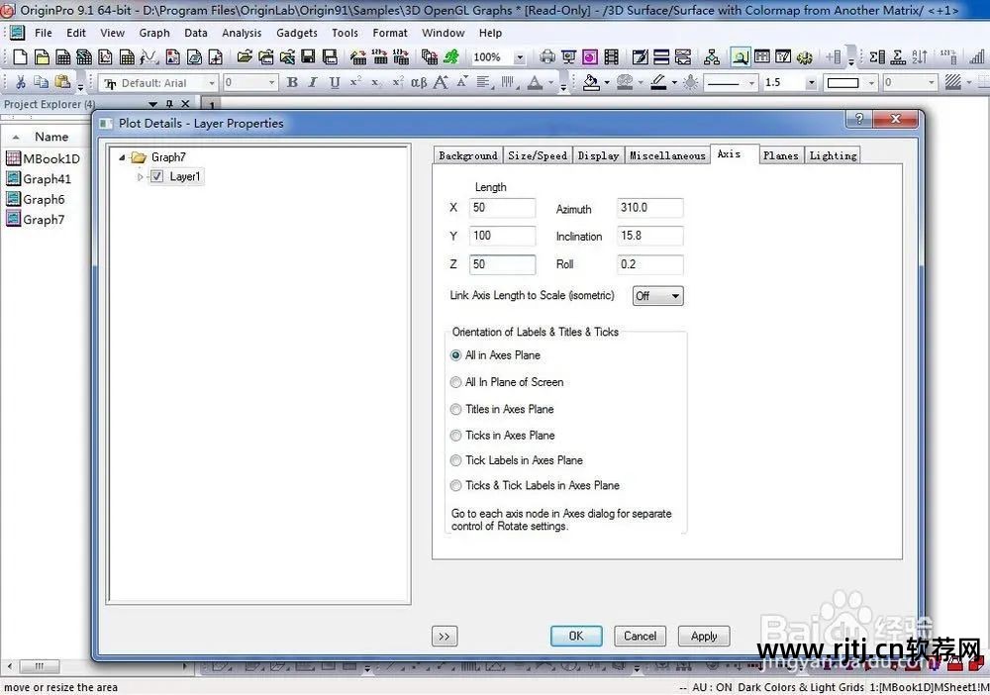Click the green Recalculate running-man icon
The width and height of the screenshot is (990, 695).
(x=450, y=57)
